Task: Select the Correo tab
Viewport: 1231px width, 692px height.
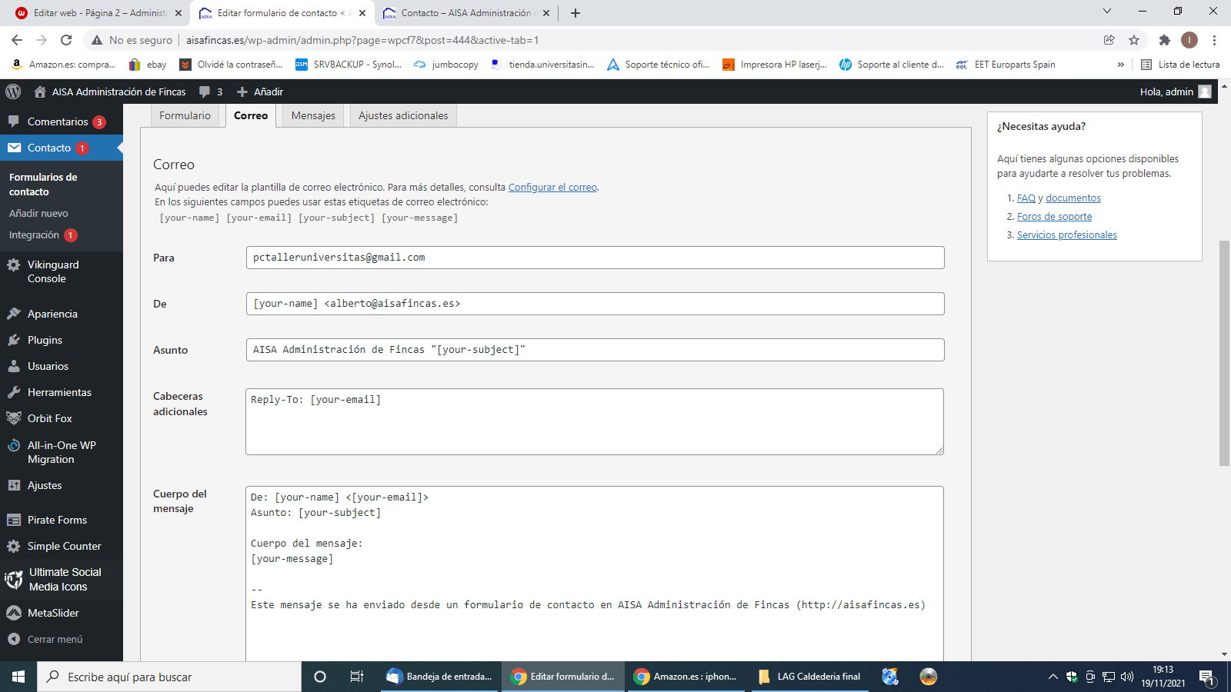Action: point(251,115)
